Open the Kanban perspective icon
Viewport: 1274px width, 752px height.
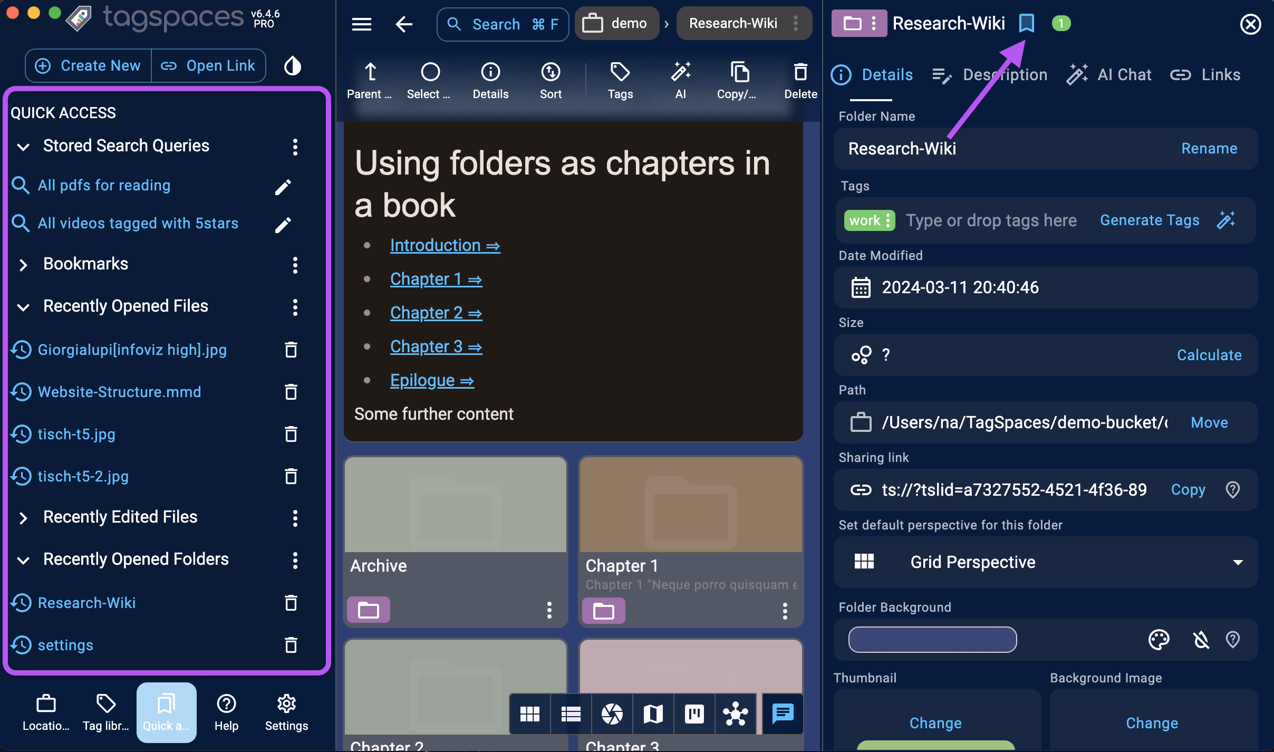[694, 714]
